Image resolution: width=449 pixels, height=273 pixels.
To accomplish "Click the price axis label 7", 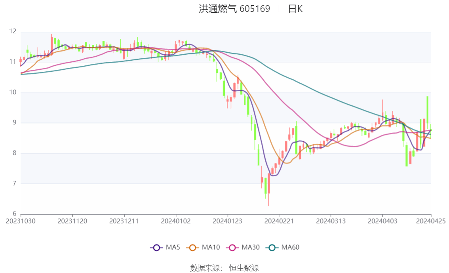I will [x=14, y=183].
